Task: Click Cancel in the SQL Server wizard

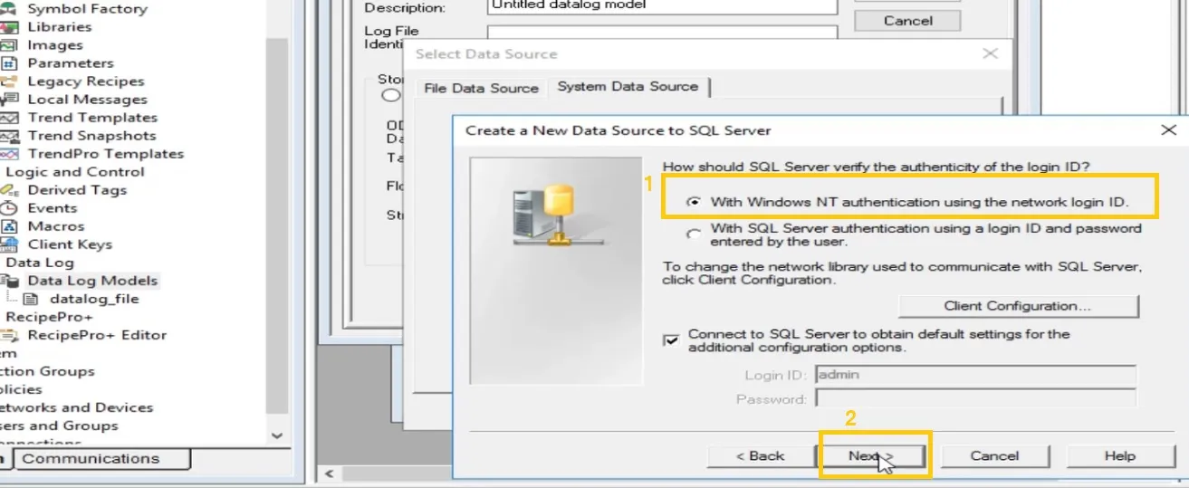Action: 994,455
